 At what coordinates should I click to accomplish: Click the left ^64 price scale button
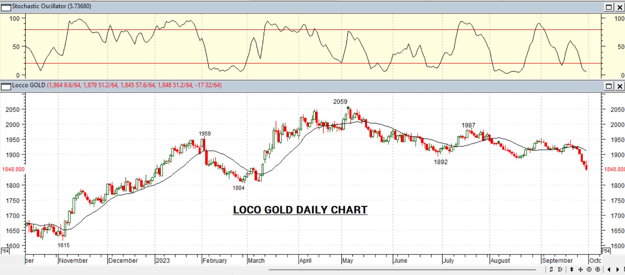[5, 251]
